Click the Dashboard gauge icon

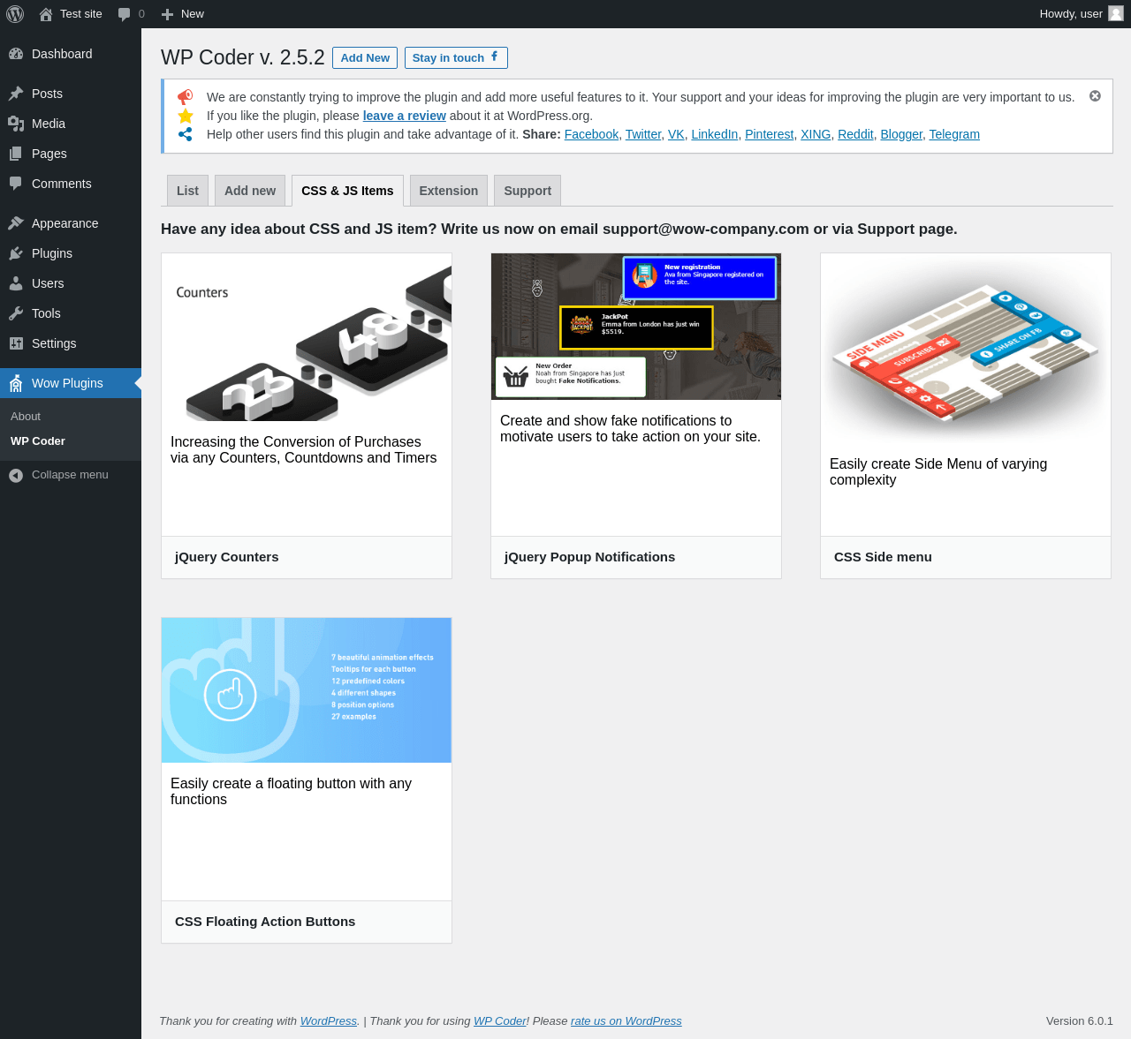(16, 54)
